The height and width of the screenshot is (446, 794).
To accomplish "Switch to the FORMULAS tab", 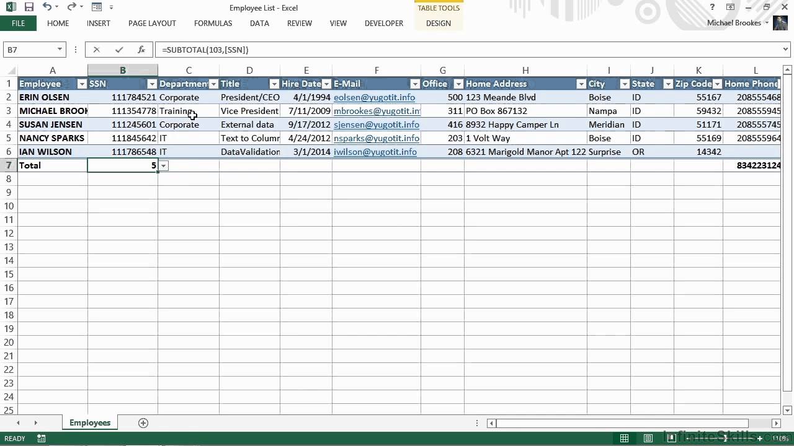I will pyautogui.click(x=213, y=24).
